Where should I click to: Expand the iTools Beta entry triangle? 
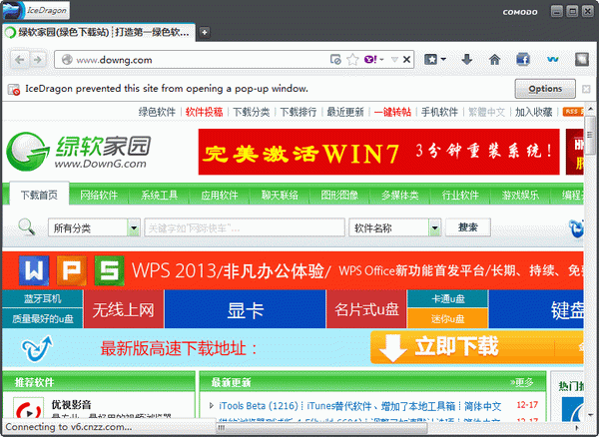[x=212, y=405]
